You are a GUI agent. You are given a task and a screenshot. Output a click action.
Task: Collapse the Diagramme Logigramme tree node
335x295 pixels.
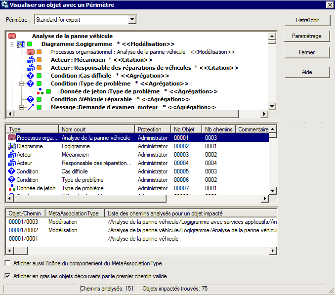pyautogui.click(x=12, y=44)
